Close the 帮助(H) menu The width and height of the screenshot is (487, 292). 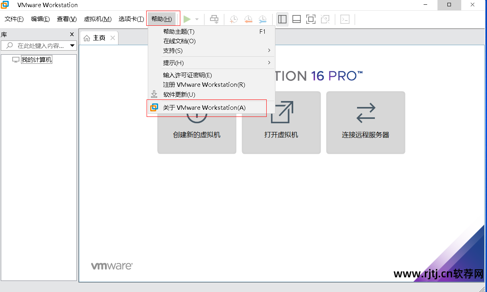click(x=162, y=19)
